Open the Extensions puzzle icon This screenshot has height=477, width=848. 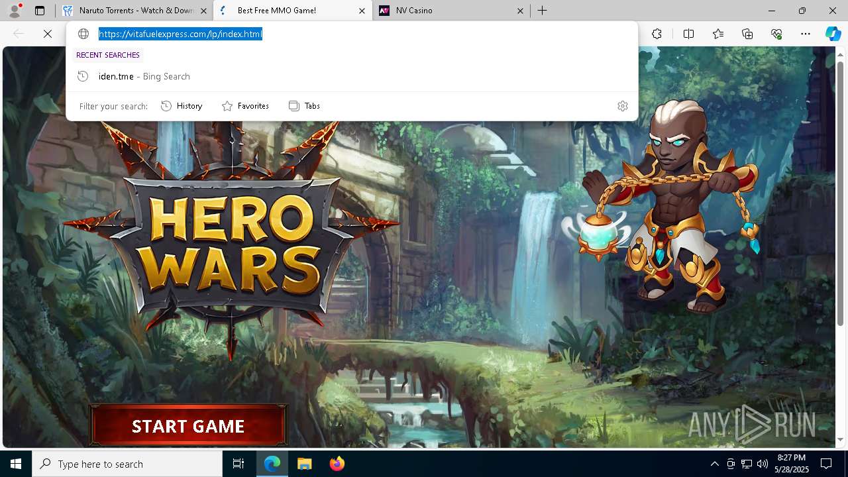657,34
